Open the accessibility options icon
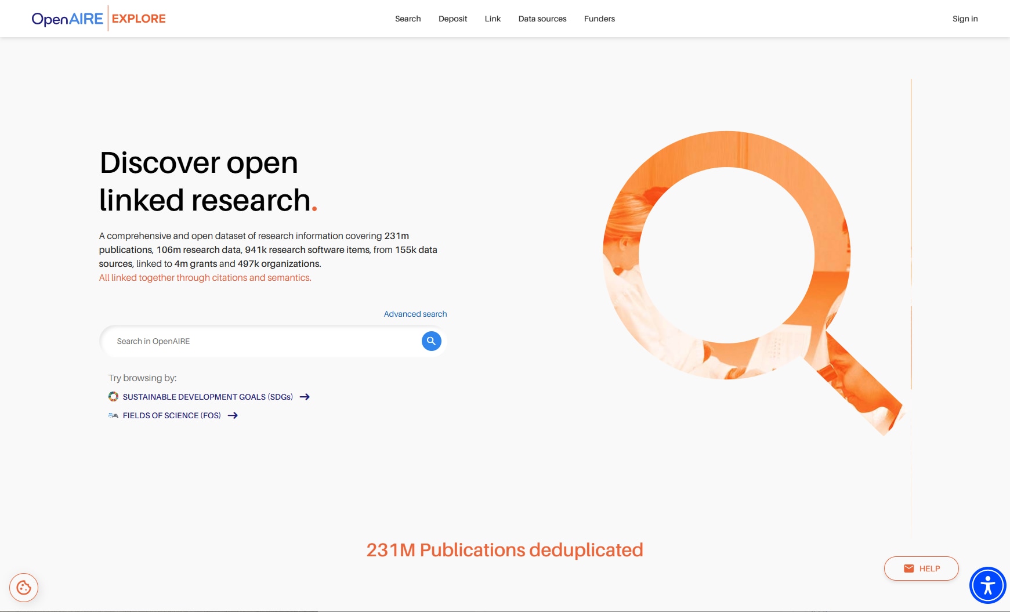 tap(987, 585)
